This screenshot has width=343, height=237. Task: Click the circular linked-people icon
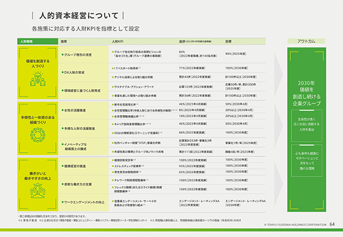coord(37,135)
